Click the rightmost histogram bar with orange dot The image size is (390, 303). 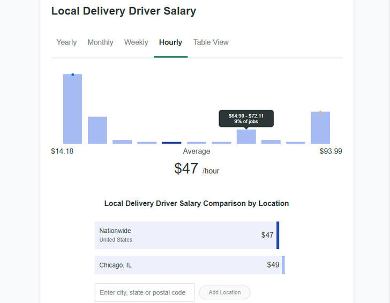point(320,128)
